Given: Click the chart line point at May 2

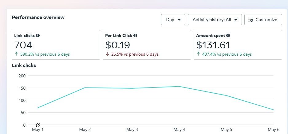Looking at the screenshot, I should point(85,88).
